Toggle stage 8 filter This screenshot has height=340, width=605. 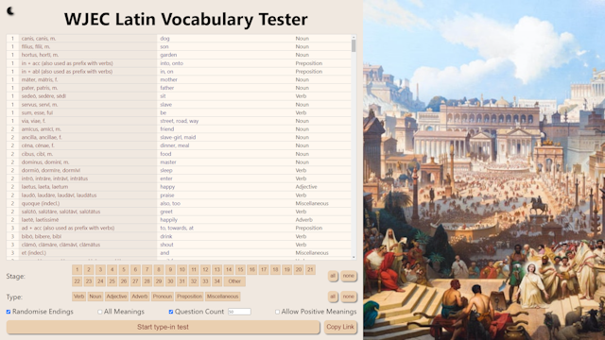pyautogui.click(x=159, y=270)
